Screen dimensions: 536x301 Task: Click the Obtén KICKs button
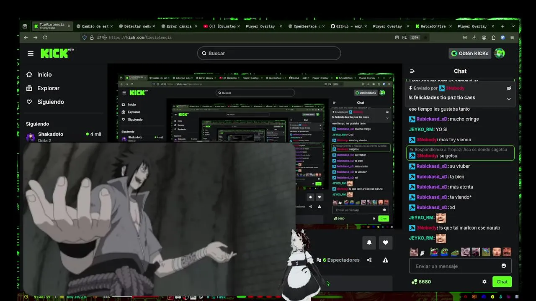(470, 53)
